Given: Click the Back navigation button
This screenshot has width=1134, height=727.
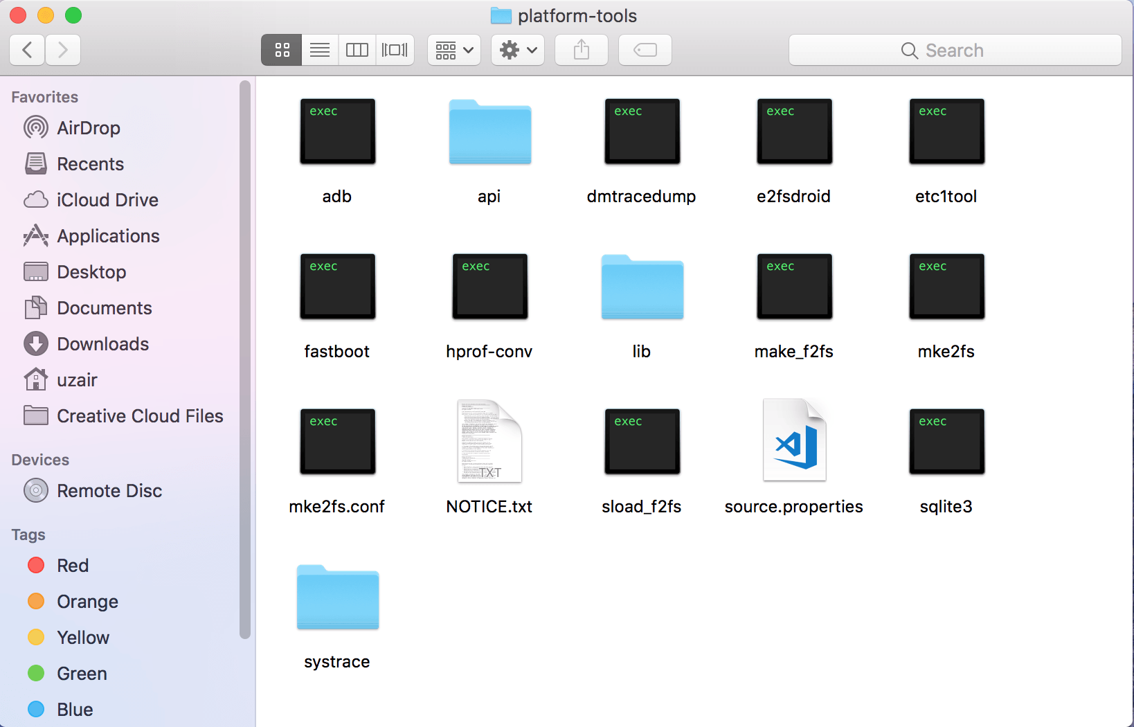Looking at the screenshot, I should tap(28, 50).
